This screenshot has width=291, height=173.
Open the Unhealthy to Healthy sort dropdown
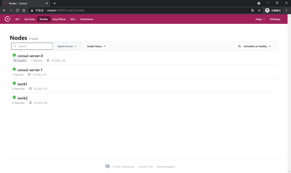click(257, 46)
